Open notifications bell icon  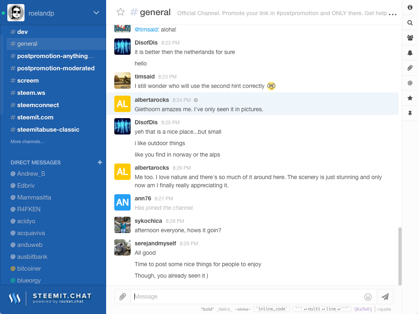click(x=410, y=53)
